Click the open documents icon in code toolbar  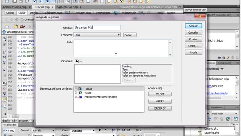pyautogui.click(x=4, y=39)
